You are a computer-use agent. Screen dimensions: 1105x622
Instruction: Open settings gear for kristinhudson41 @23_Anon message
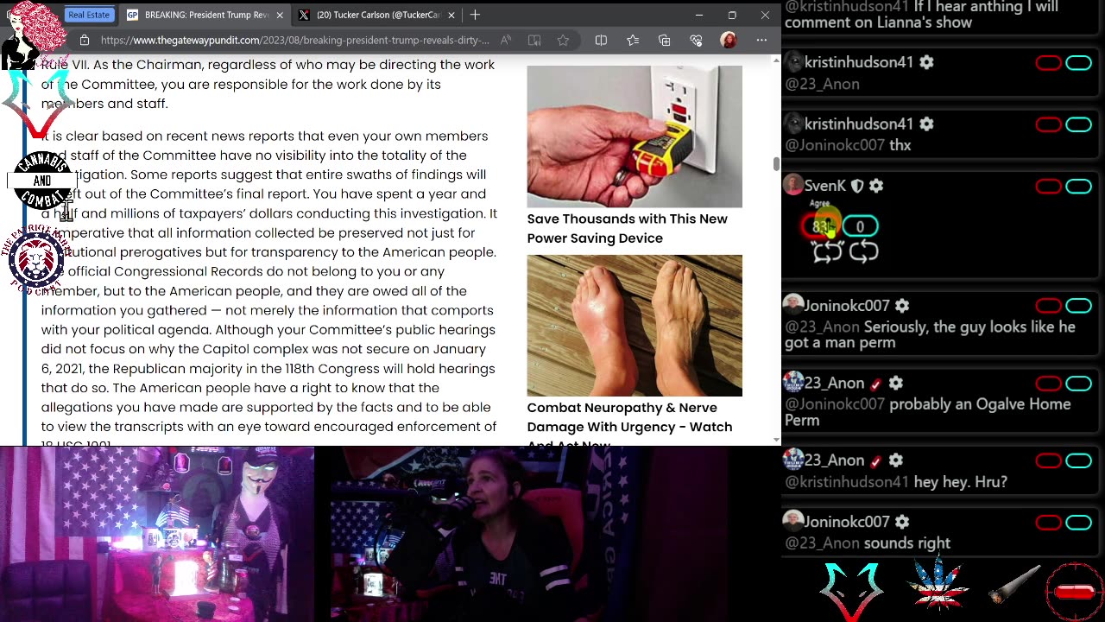pyautogui.click(x=926, y=62)
